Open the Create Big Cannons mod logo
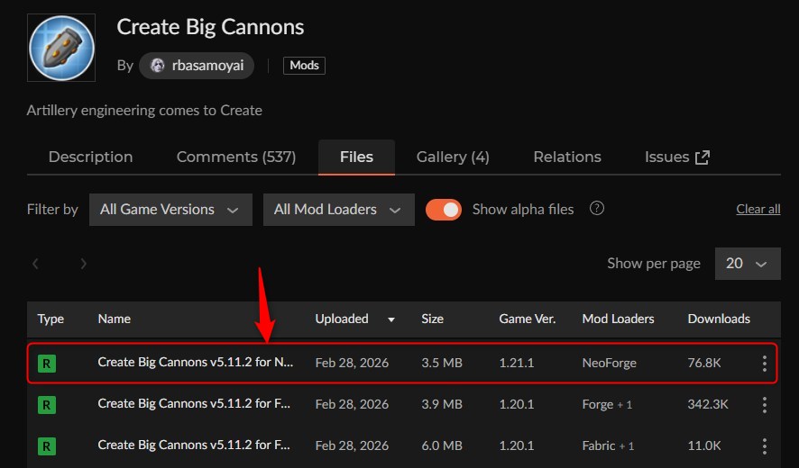Screen dimensions: 799x468 [61, 48]
